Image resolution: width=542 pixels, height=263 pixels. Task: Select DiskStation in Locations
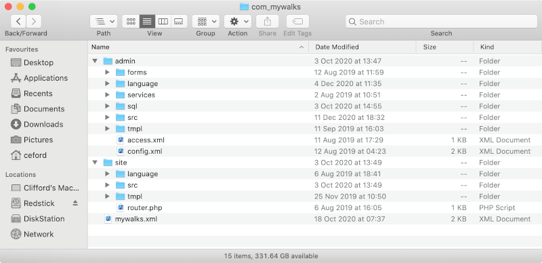[x=44, y=219]
